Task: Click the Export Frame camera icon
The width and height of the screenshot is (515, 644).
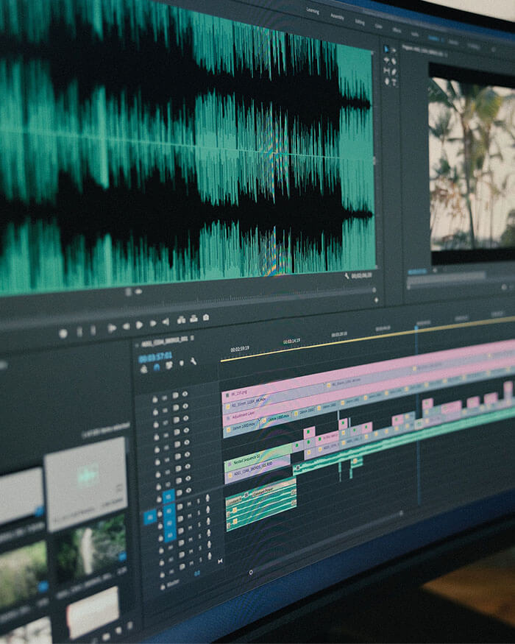Action: click(206, 317)
